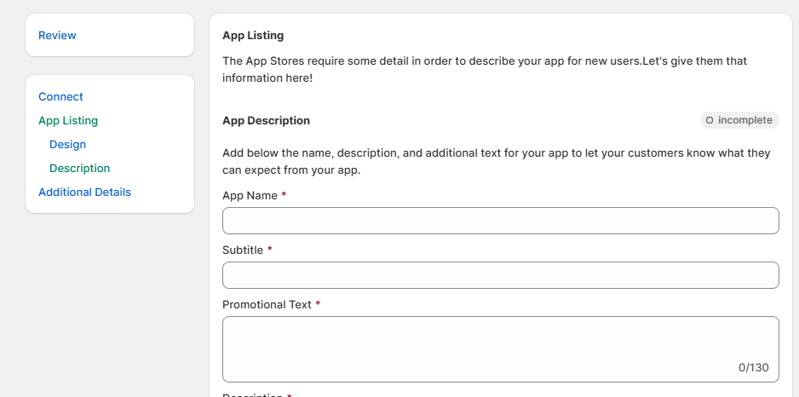799x397 pixels.
Task: Focus the Subtitle input field
Action: pyautogui.click(x=500, y=275)
